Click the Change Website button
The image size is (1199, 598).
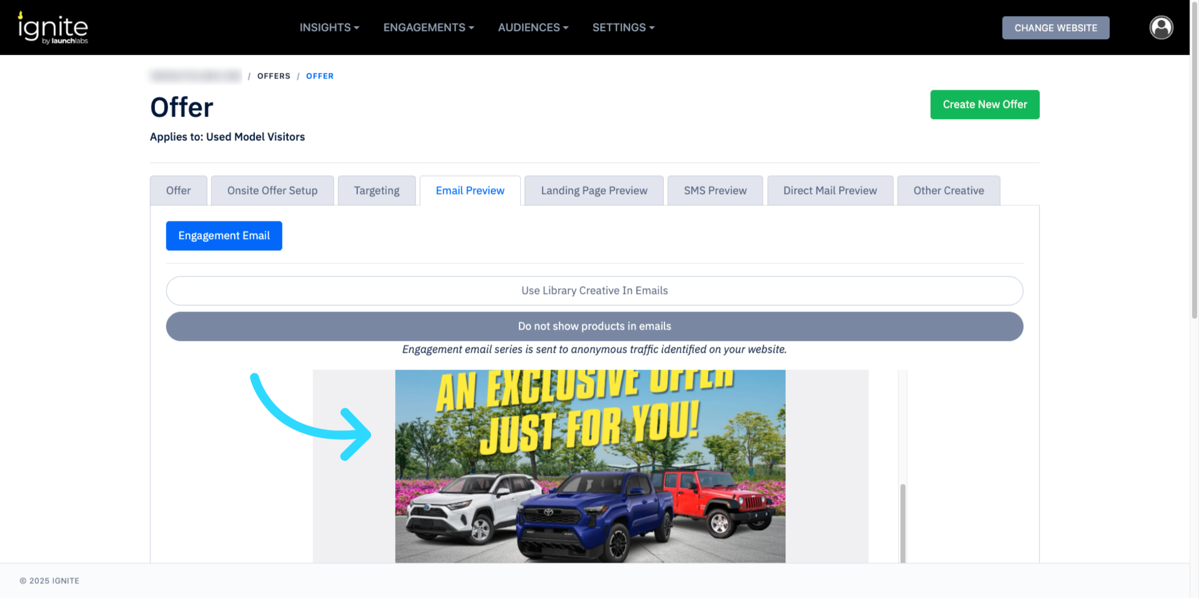pos(1055,28)
